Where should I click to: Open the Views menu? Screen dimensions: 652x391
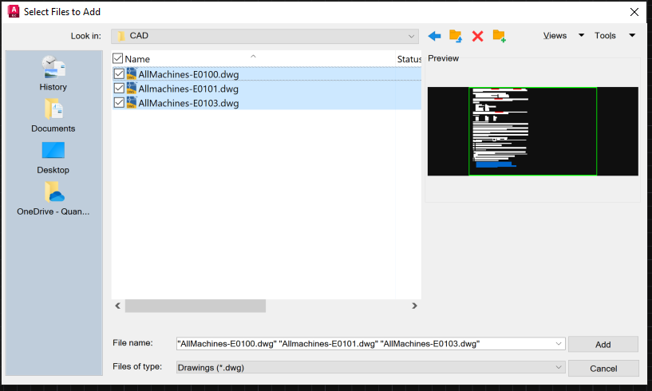555,36
